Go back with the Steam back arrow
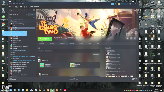Image resolution: width=164 pixels, height=92 pixels. click(10, 7)
